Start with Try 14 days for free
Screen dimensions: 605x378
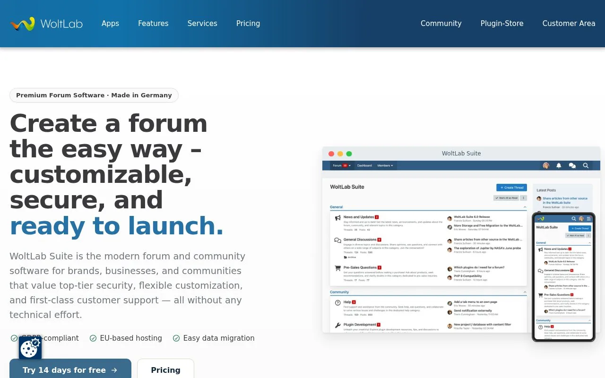tap(70, 369)
